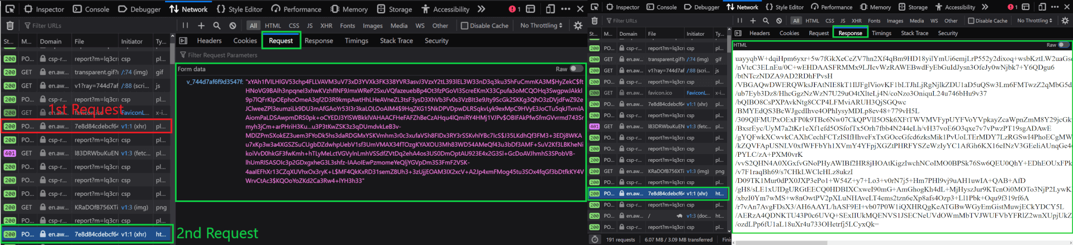Toggle Raw switch beside Form data heading

(576, 69)
